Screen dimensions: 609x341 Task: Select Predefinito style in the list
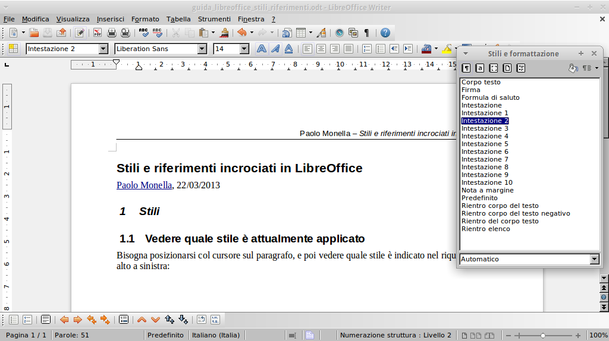(x=479, y=198)
